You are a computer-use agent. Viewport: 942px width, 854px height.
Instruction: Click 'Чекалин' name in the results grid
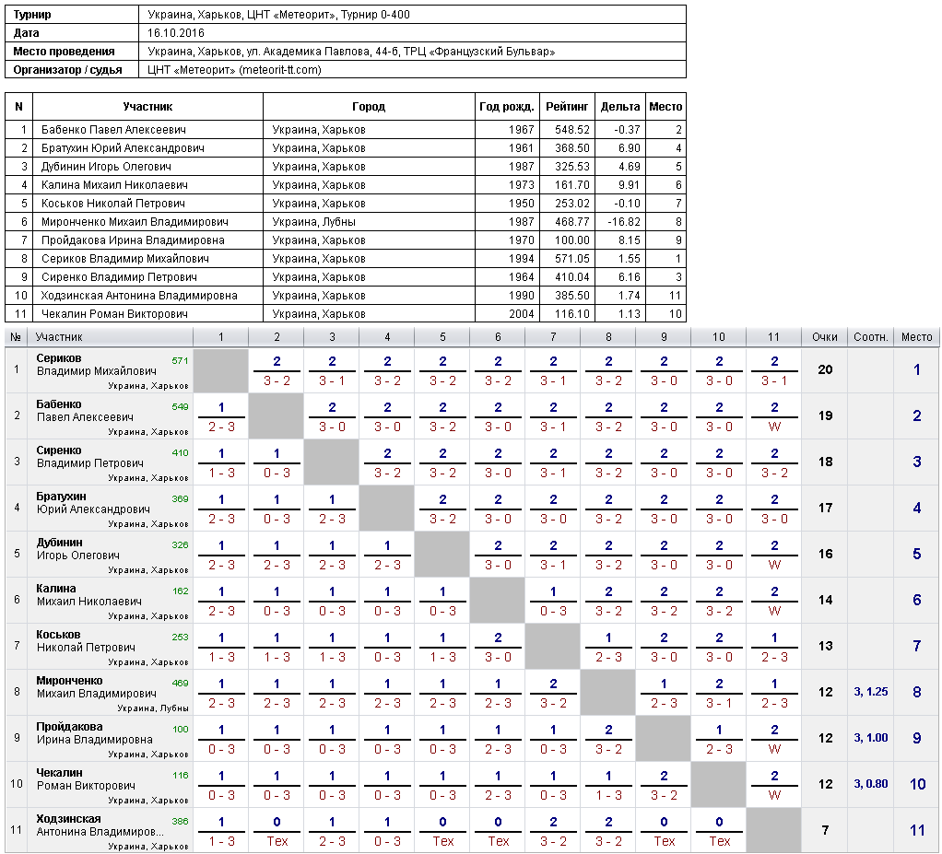pos(60,773)
